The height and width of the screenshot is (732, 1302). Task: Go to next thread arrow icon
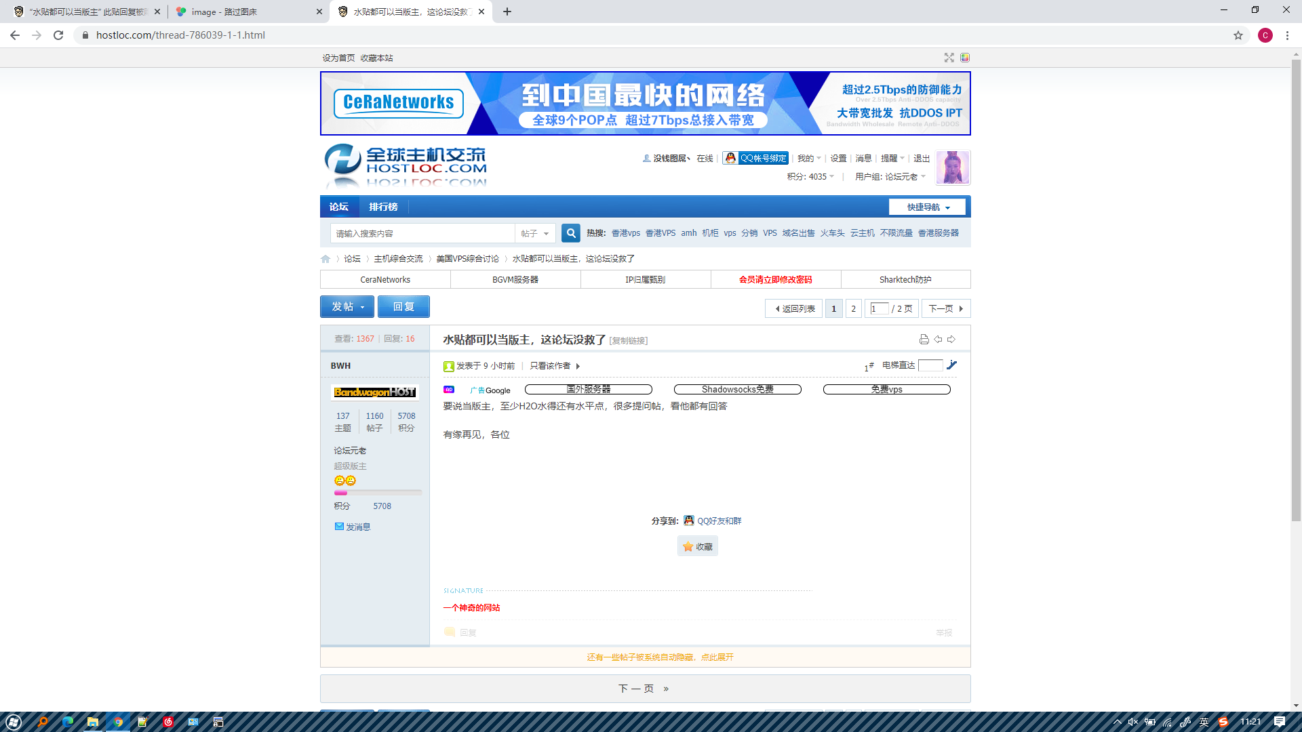[951, 340]
